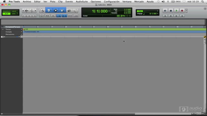Image resolution: width=207 pixels, height=116 pixels.
Task: Enable Shuffle edit mode
Action: pyautogui.click(x=6, y=12)
